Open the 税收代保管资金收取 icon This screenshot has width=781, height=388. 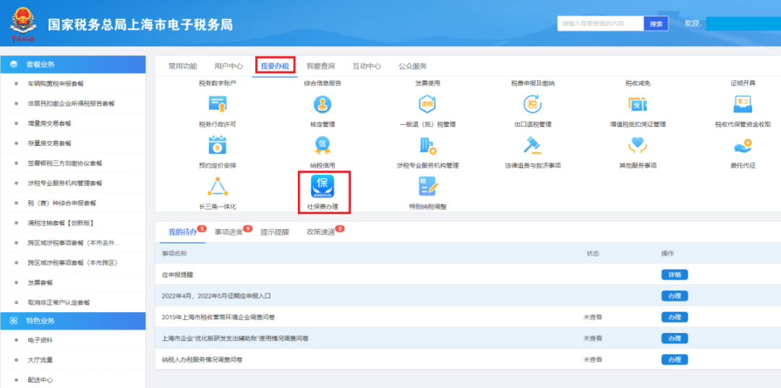pos(742,104)
